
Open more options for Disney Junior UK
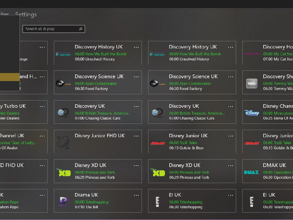coord(231,136)
